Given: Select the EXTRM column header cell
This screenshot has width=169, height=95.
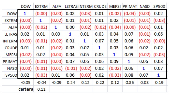Looking at the screenshot, I should click(x=41, y=6).
